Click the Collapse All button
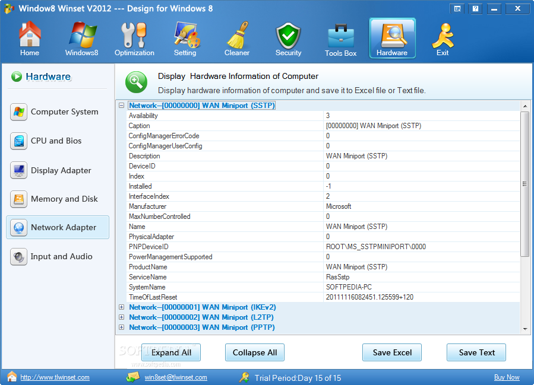The height and width of the screenshot is (385, 534). tap(255, 352)
